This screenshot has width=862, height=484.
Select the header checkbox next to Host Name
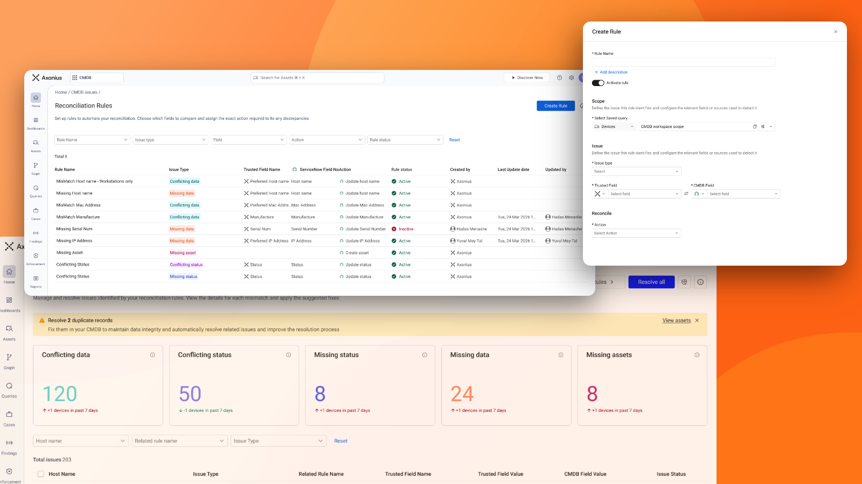tap(40, 474)
